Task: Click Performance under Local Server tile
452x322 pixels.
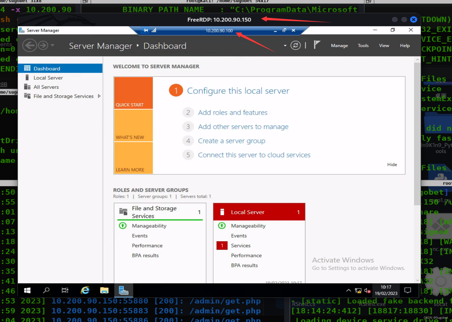Action: click(246, 255)
